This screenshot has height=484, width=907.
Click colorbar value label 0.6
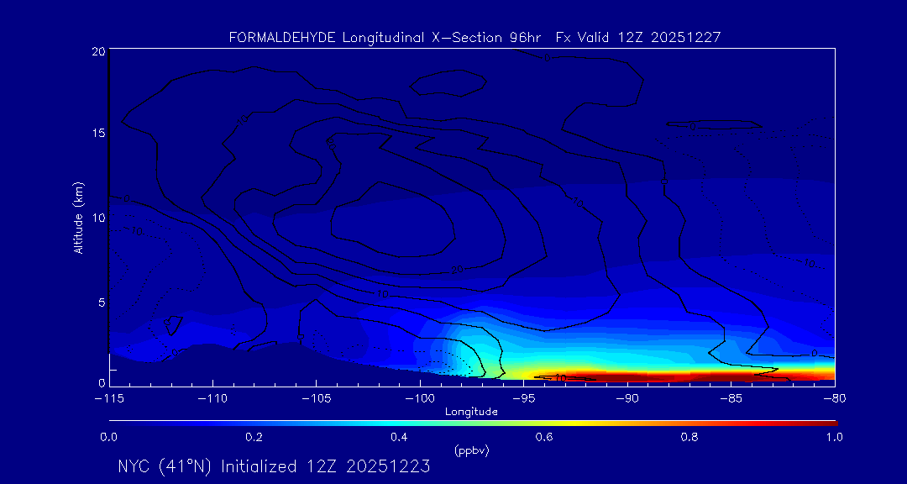tap(544, 437)
